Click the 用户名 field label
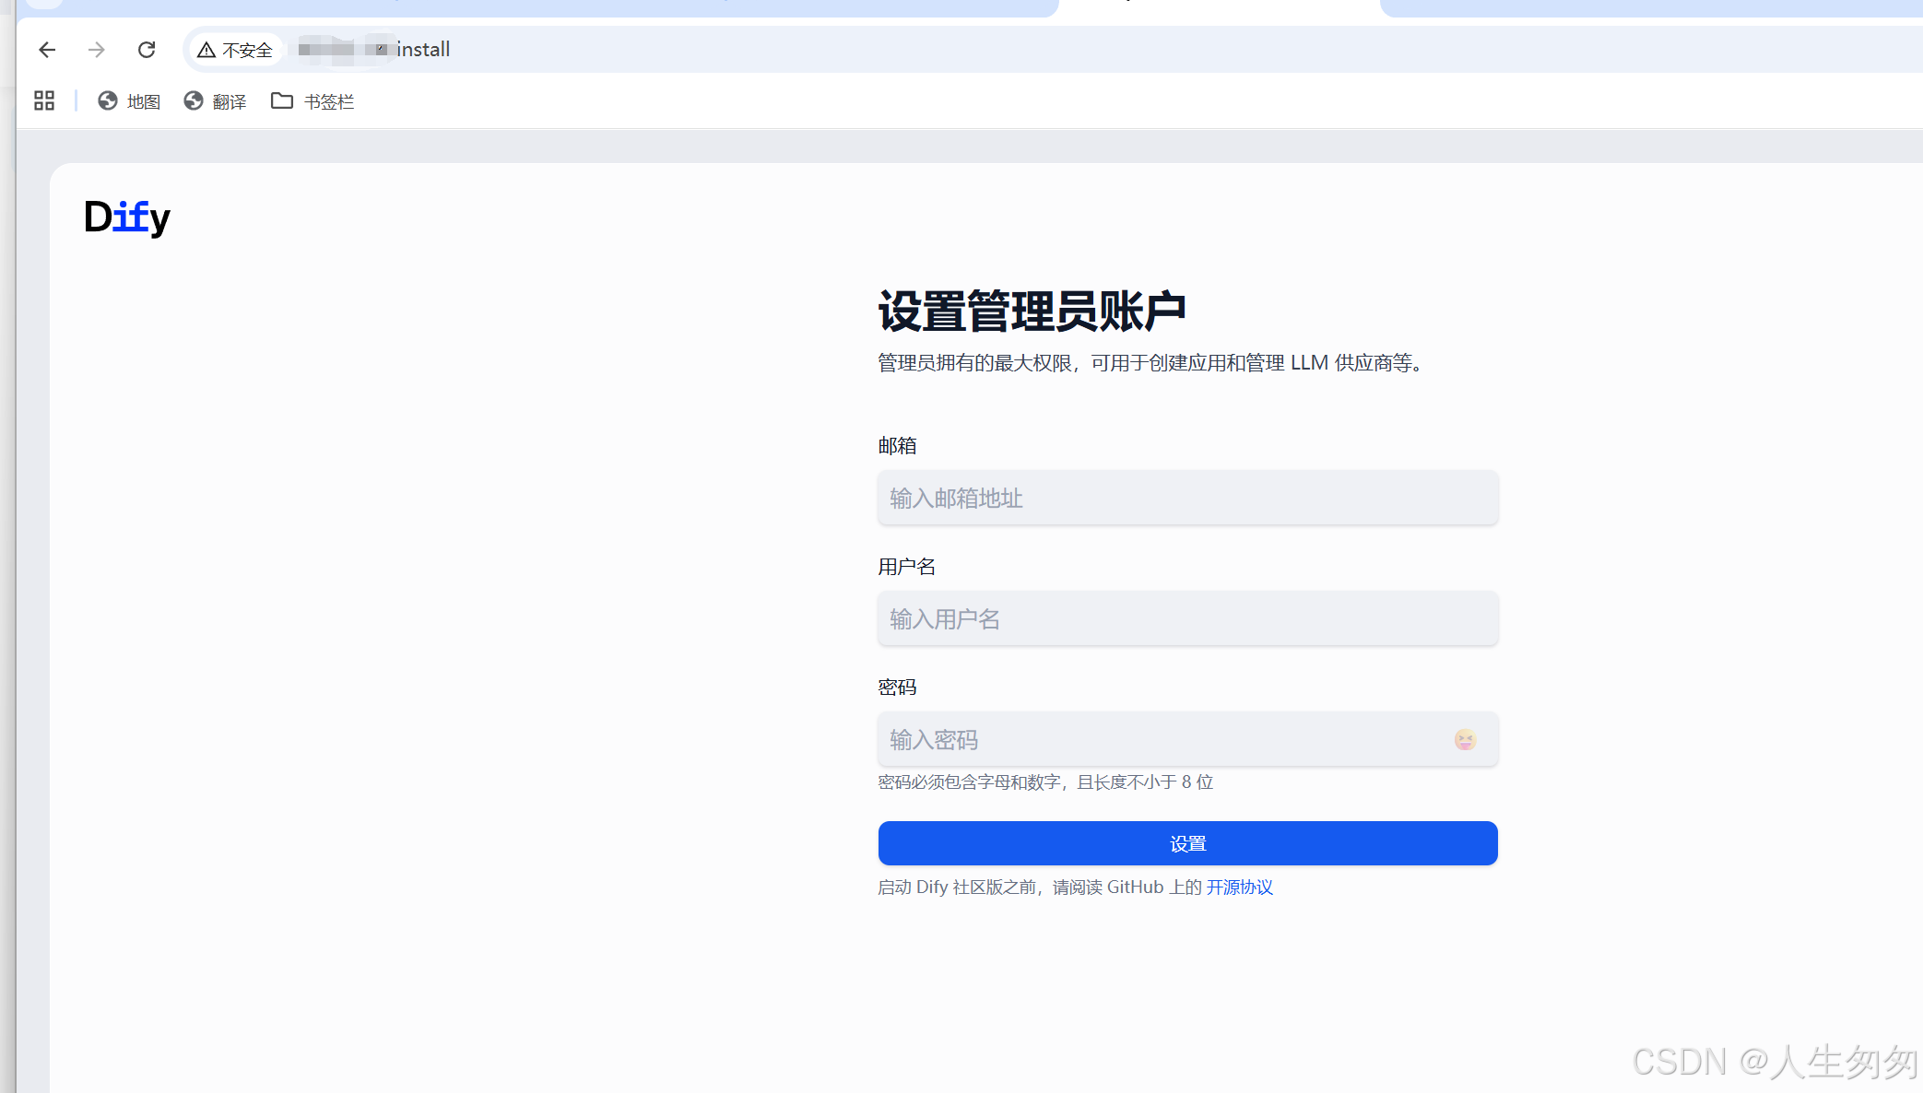Screen dimensions: 1923x1093 [x=906, y=567]
